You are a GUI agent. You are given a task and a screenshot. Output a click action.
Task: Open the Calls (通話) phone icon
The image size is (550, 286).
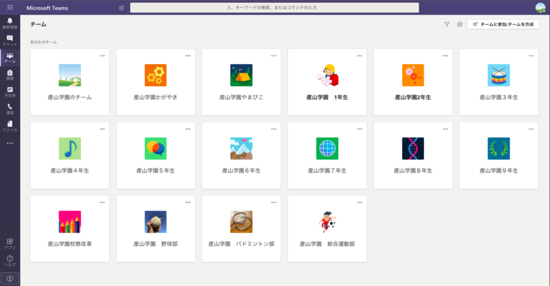[10, 109]
